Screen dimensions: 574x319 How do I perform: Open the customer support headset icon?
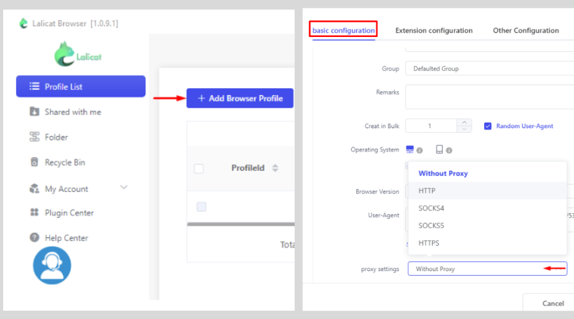[x=52, y=265]
